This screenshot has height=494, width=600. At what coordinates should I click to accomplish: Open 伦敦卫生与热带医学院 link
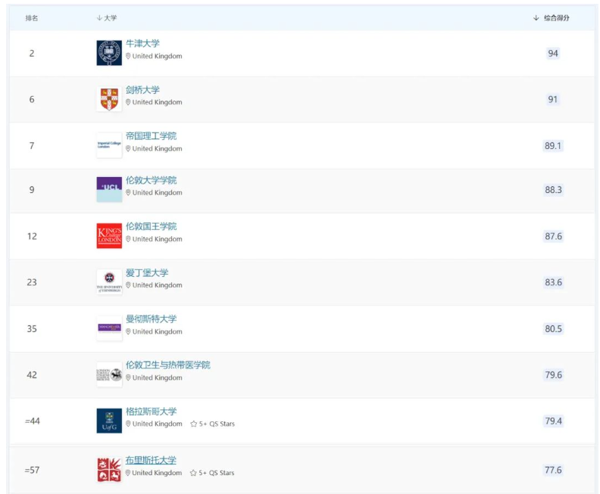point(168,365)
